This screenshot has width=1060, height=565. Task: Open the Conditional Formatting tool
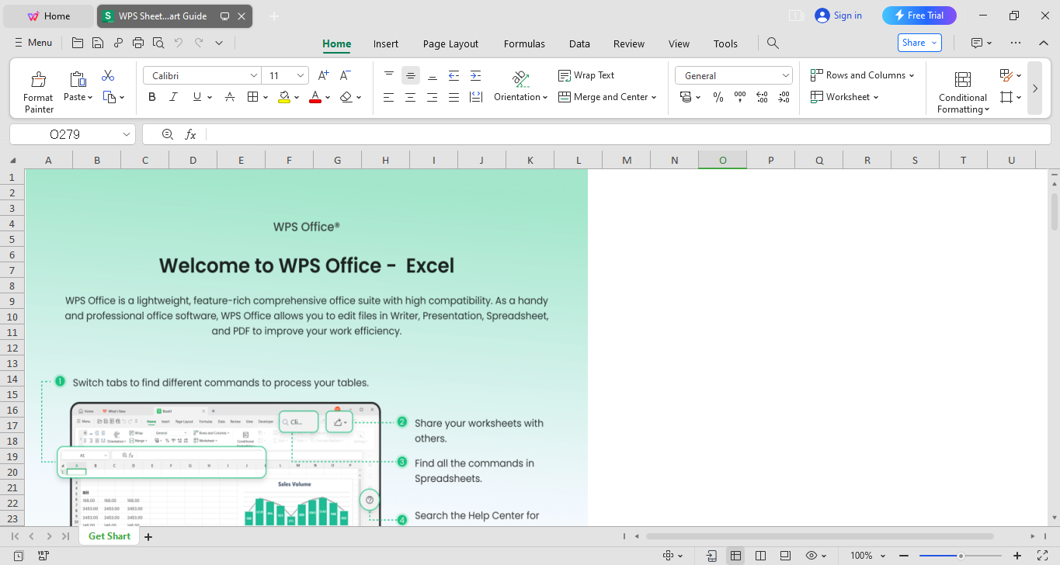962,89
